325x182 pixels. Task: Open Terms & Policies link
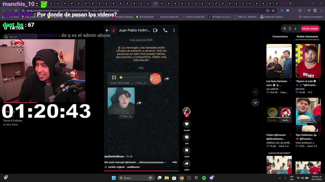13,121
